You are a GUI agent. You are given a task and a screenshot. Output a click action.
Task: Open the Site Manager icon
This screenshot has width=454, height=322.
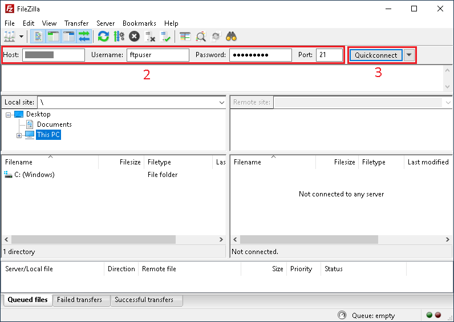click(x=9, y=37)
